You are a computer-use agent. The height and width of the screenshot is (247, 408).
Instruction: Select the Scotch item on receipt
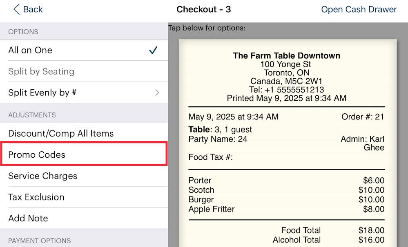click(201, 190)
